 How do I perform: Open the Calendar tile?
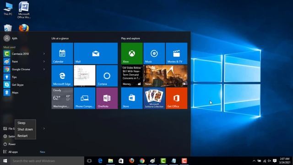[62, 54]
